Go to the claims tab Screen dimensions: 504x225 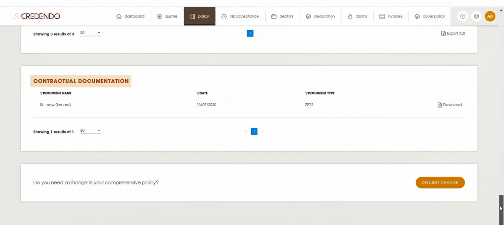(357, 16)
